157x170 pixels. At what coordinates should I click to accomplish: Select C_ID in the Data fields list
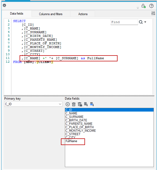[109, 110]
